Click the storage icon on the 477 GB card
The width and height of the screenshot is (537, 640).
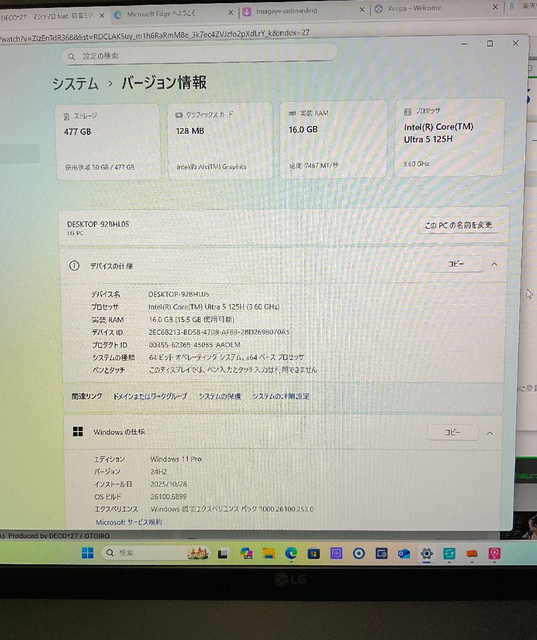(x=67, y=115)
